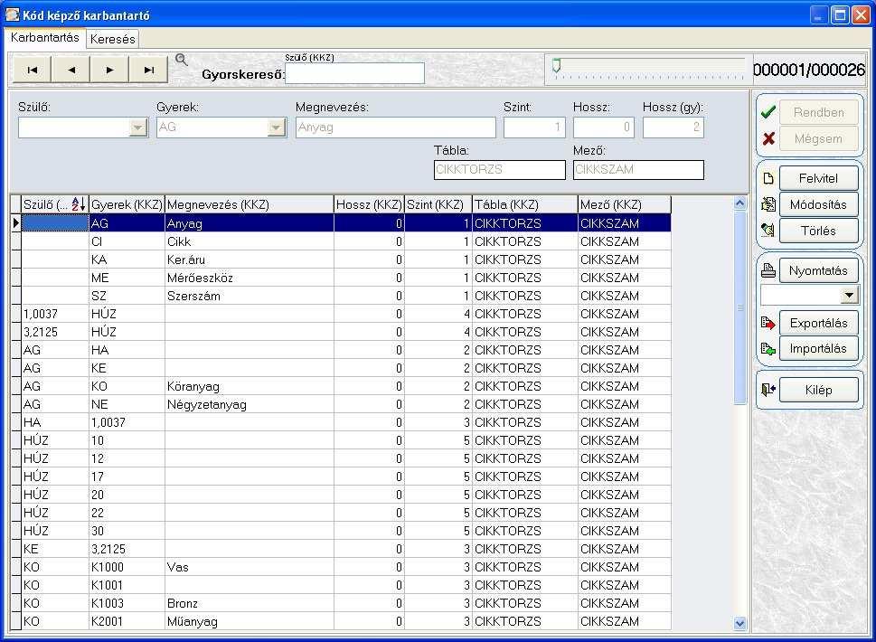Click the printer icon beside Nyomtatás

[768, 270]
